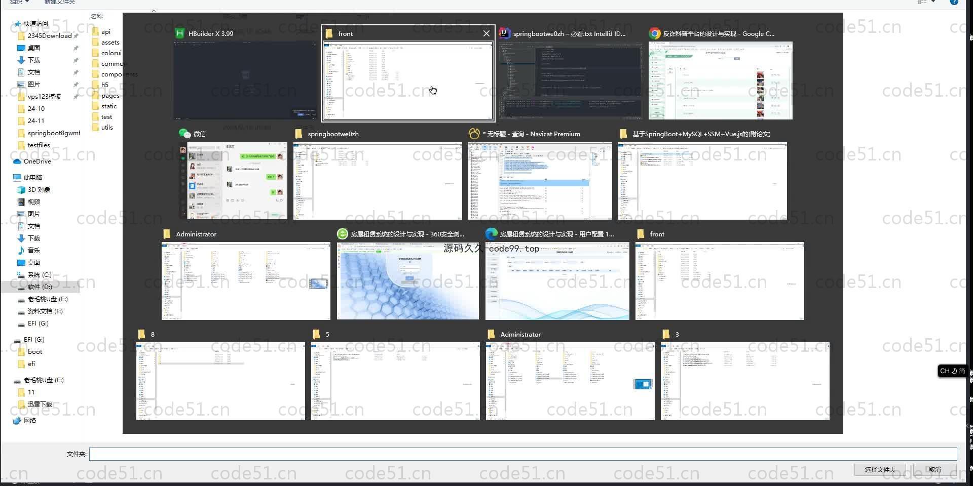973x486 pixels.
Task: Open 网络 in navigation pane
Action: (x=29, y=420)
